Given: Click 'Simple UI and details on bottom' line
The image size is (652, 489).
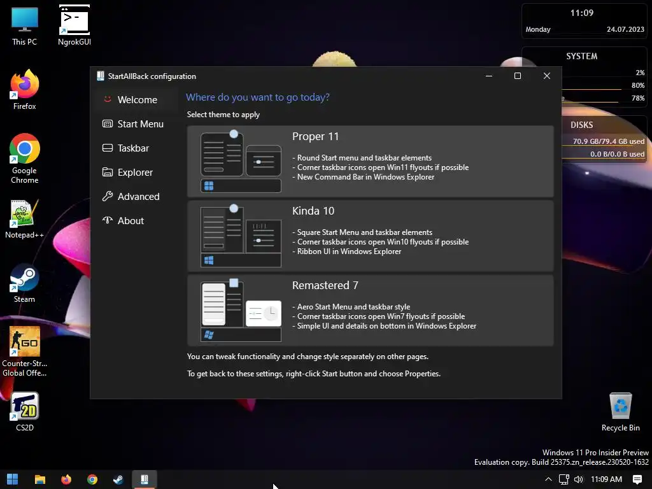Looking at the screenshot, I should pos(384,325).
